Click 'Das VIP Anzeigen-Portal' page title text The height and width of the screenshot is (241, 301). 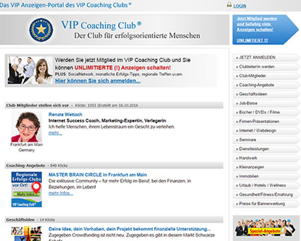tap(66, 5)
